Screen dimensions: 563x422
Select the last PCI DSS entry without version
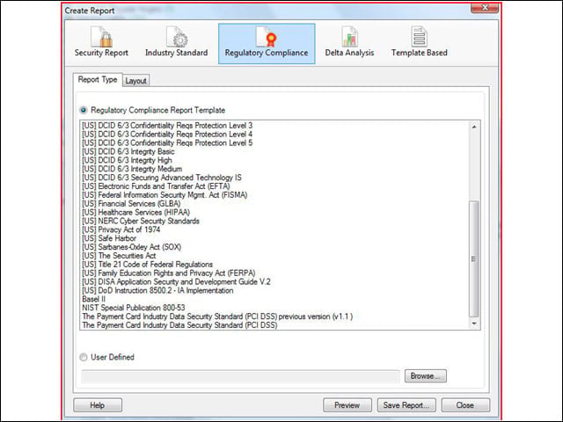(x=179, y=325)
